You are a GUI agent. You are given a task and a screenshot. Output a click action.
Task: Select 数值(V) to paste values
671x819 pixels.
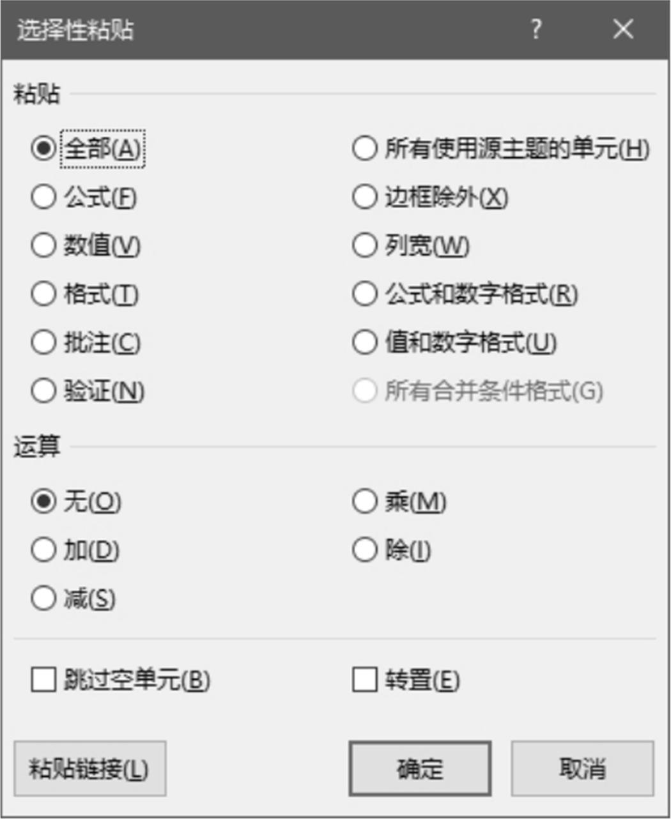pos(43,245)
